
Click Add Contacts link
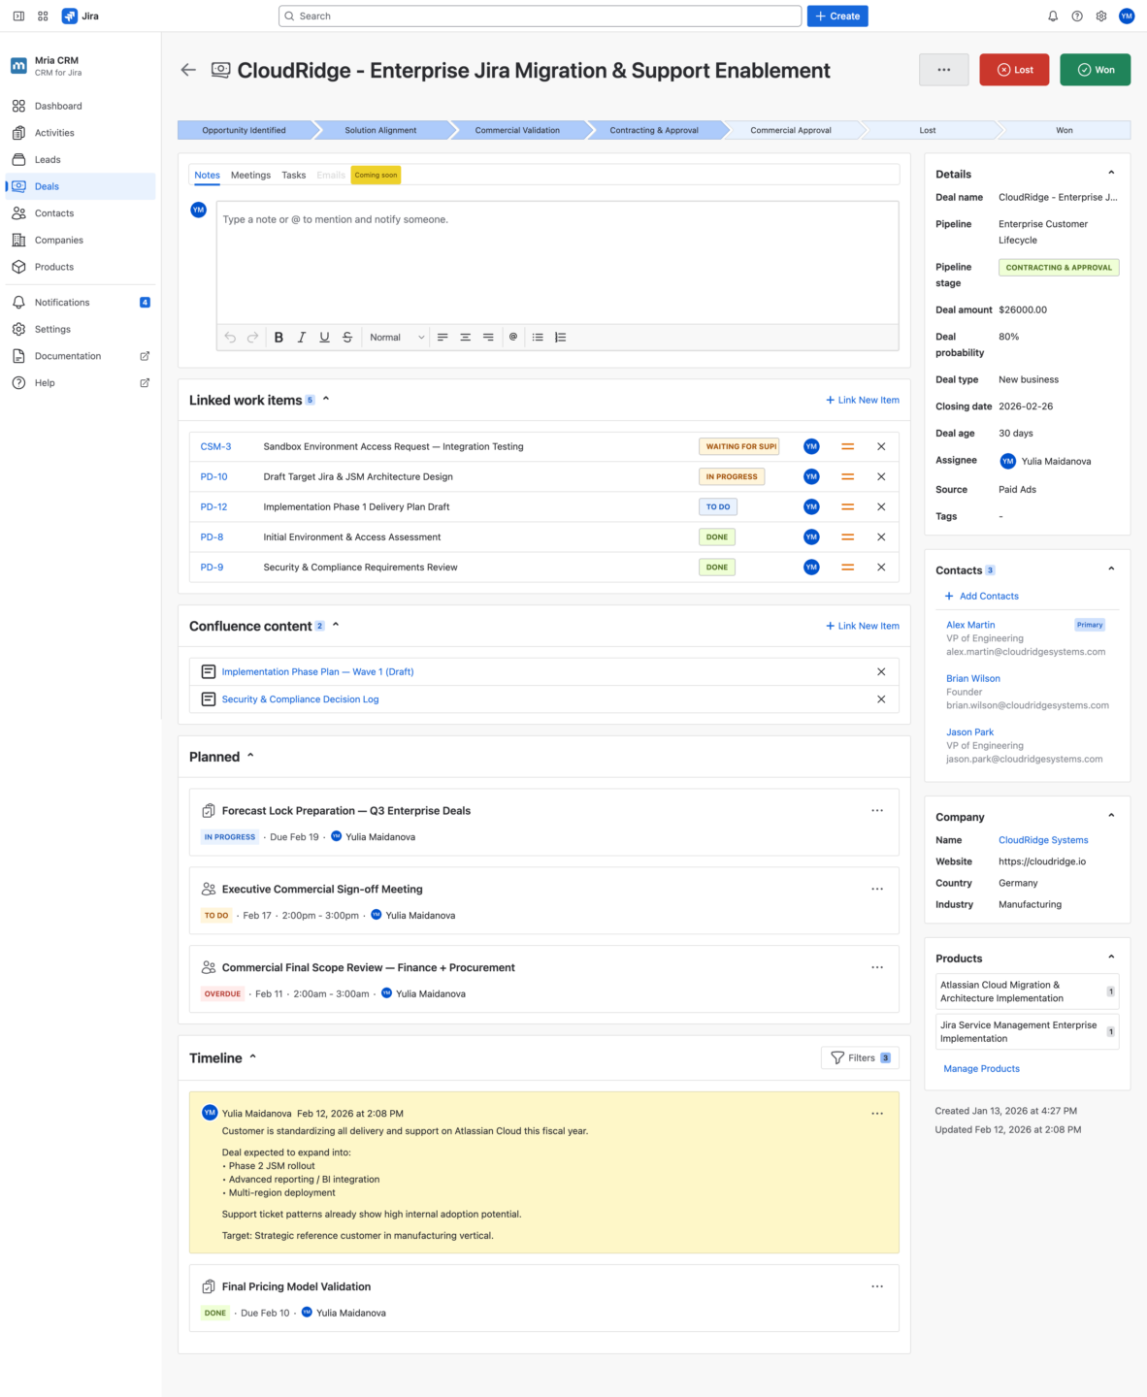(x=982, y=596)
